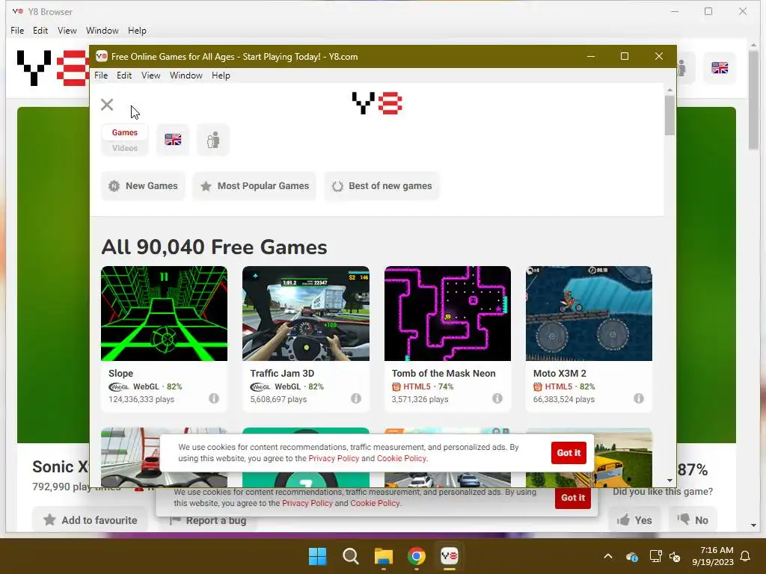Click the Y8 Browser taskbar icon
Viewport: 766px width, 574px height.
tap(449, 556)
